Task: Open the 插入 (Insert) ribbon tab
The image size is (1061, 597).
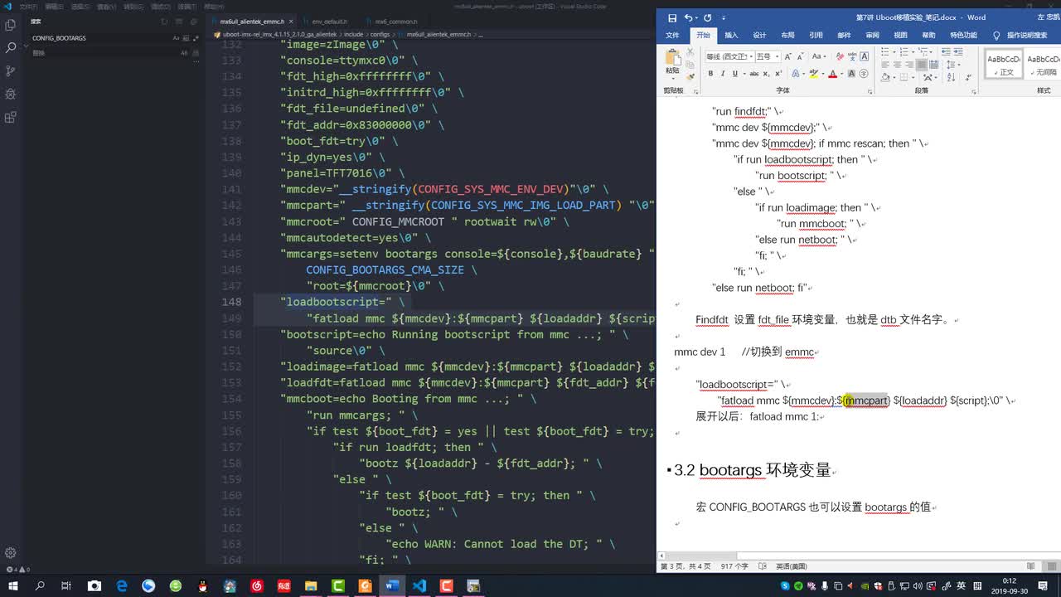Action: click(731, 36)
